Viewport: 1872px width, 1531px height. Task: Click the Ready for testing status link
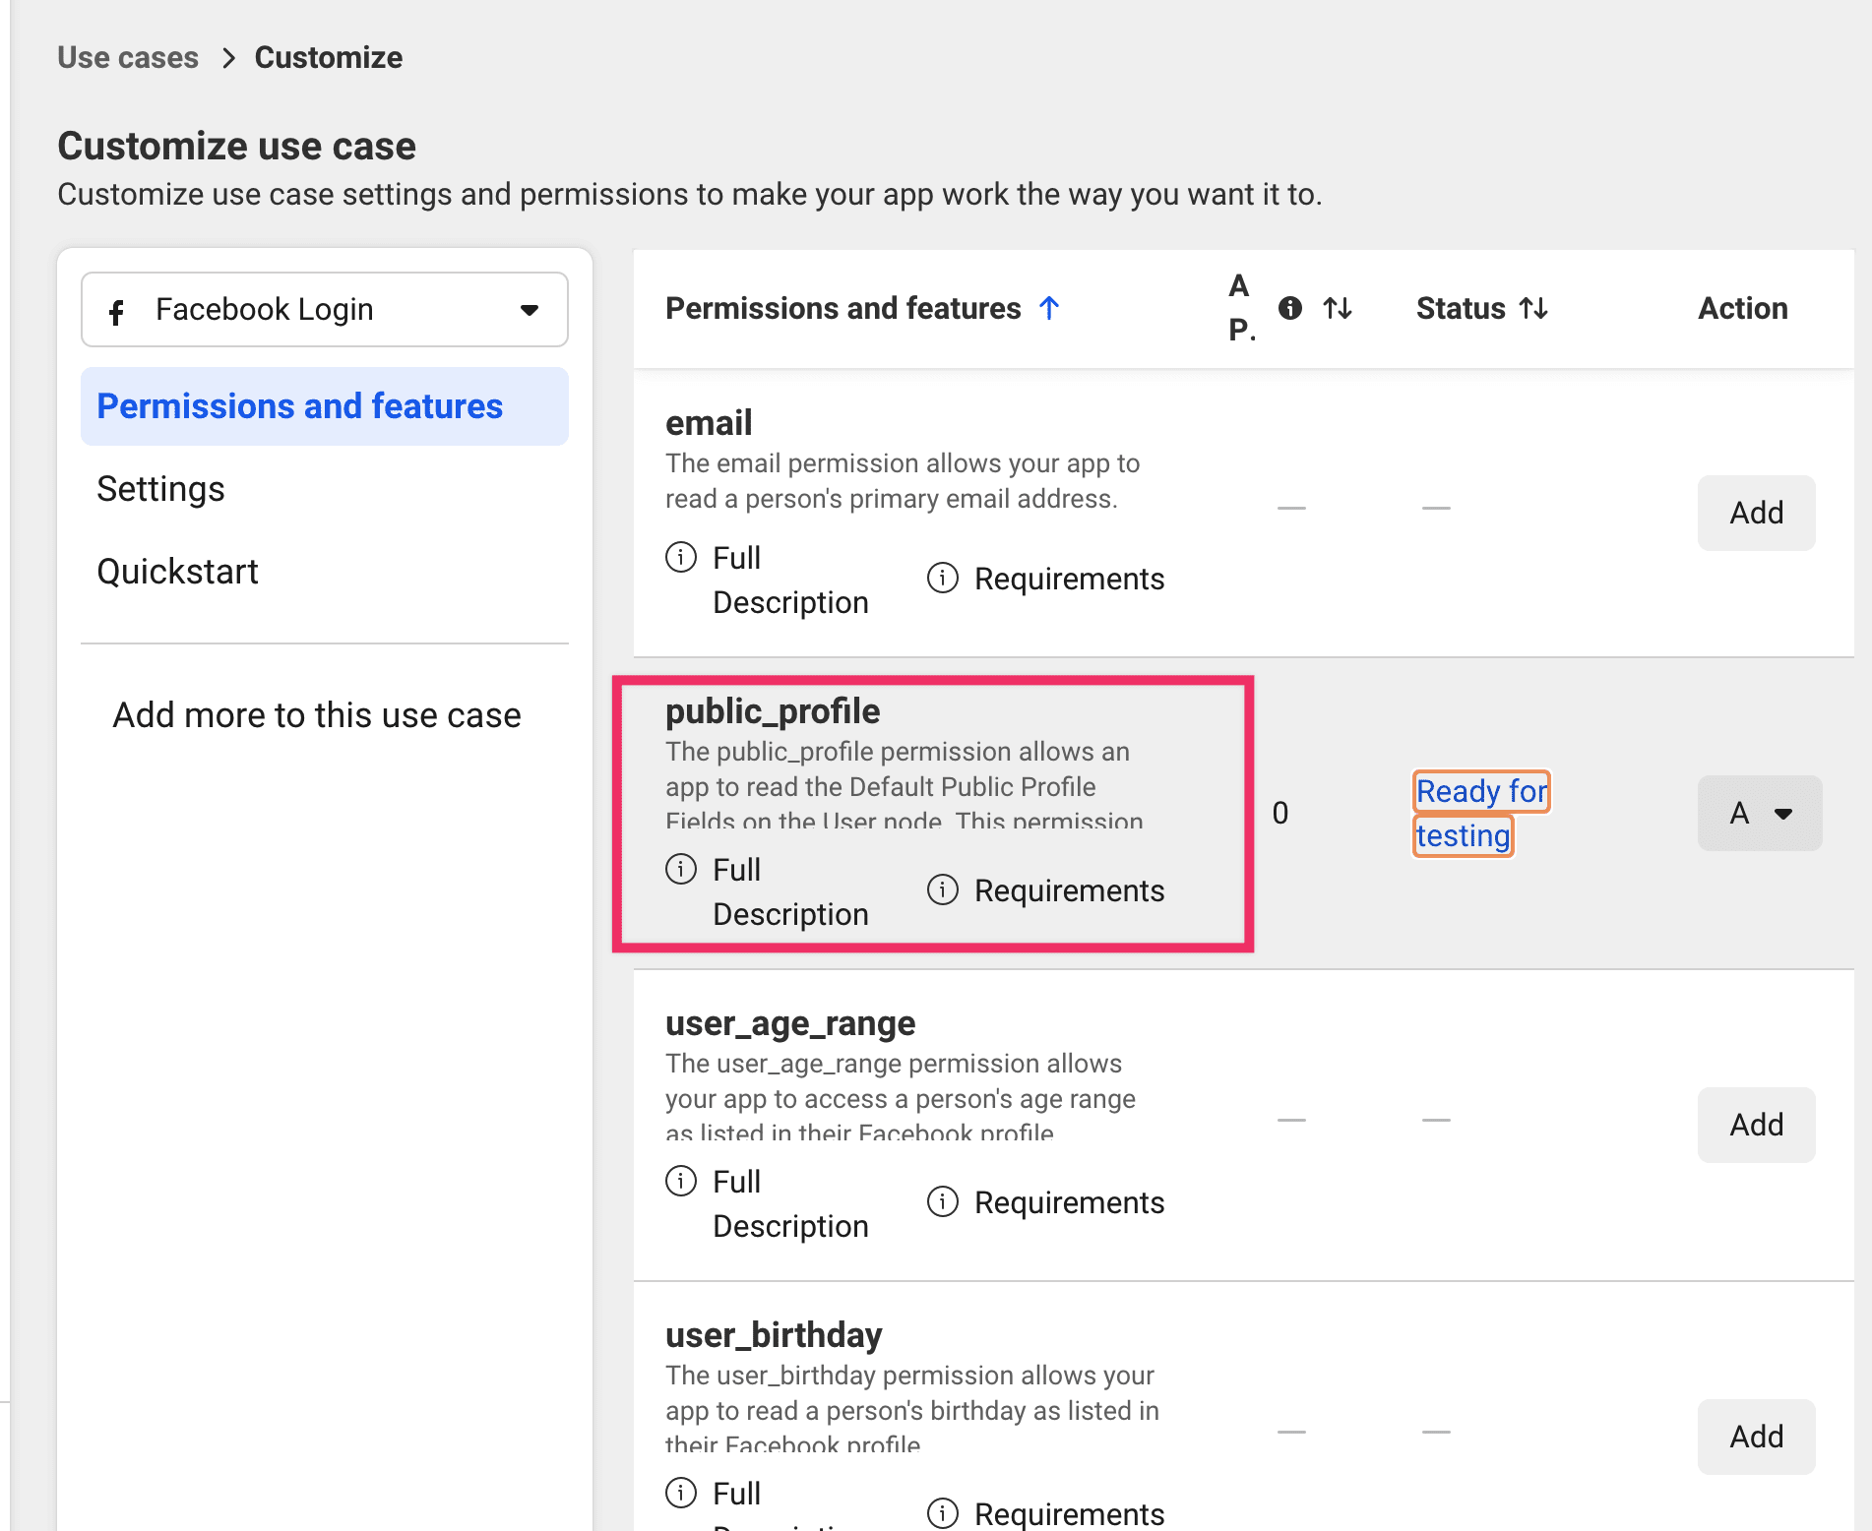click(1481, 813)
